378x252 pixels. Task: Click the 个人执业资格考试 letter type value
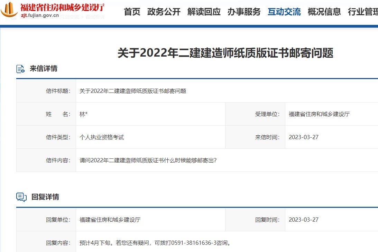[102, 137]
